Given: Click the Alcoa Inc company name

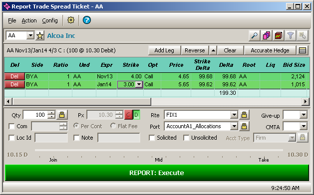Looking at the screenshot, I should 61,36.
